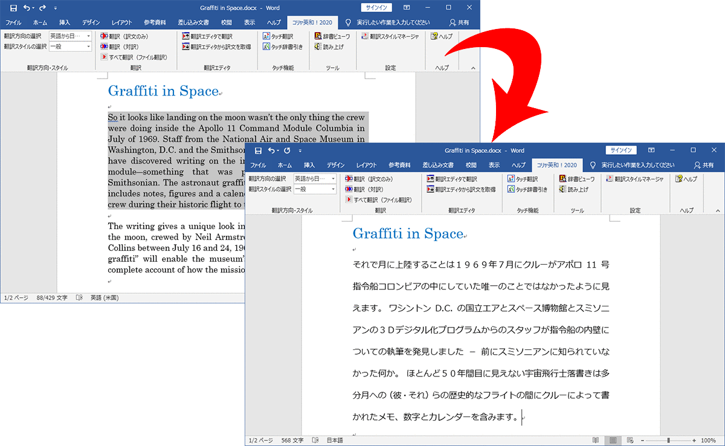This screenshot has width=725, height=446.
Task: Click the Redo icon in the back Word window
Action: pos(42,8)
